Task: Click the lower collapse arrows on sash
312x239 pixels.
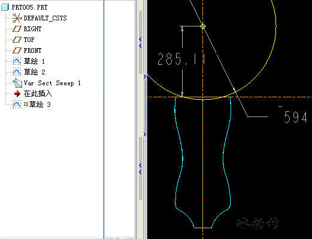Action: 140,169
